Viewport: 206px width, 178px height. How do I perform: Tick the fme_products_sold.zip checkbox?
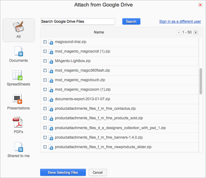click(45, 118)
